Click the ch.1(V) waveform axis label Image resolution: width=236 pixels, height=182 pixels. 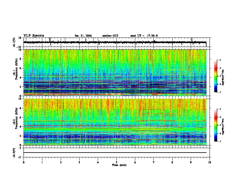coord(14,42)
